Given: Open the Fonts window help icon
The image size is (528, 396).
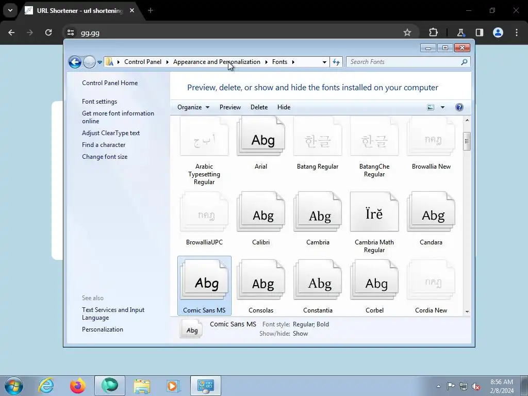Looking at the screenshot, I should click(459, 107).
